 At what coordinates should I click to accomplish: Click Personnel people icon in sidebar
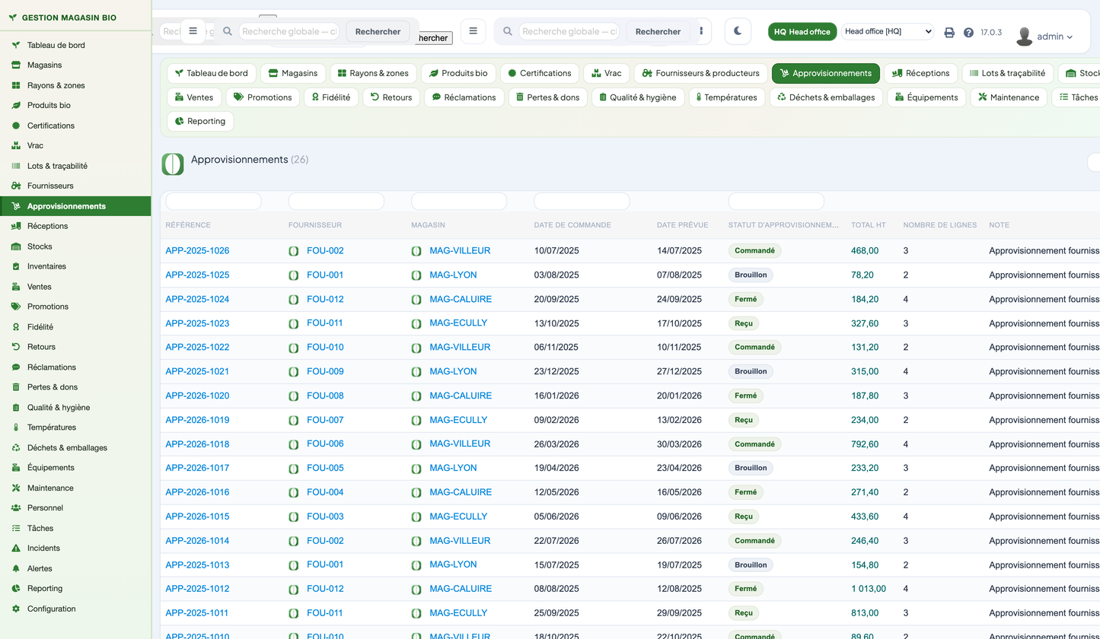pyautogui.click(x=16, y=507)
